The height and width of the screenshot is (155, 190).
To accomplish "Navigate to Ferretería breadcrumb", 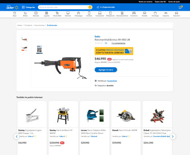I will coord(28,25).
